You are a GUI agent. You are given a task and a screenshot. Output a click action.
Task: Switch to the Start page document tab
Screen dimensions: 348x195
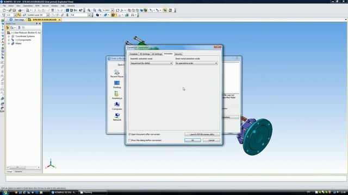pyautogui.click(x=17, y=19)
